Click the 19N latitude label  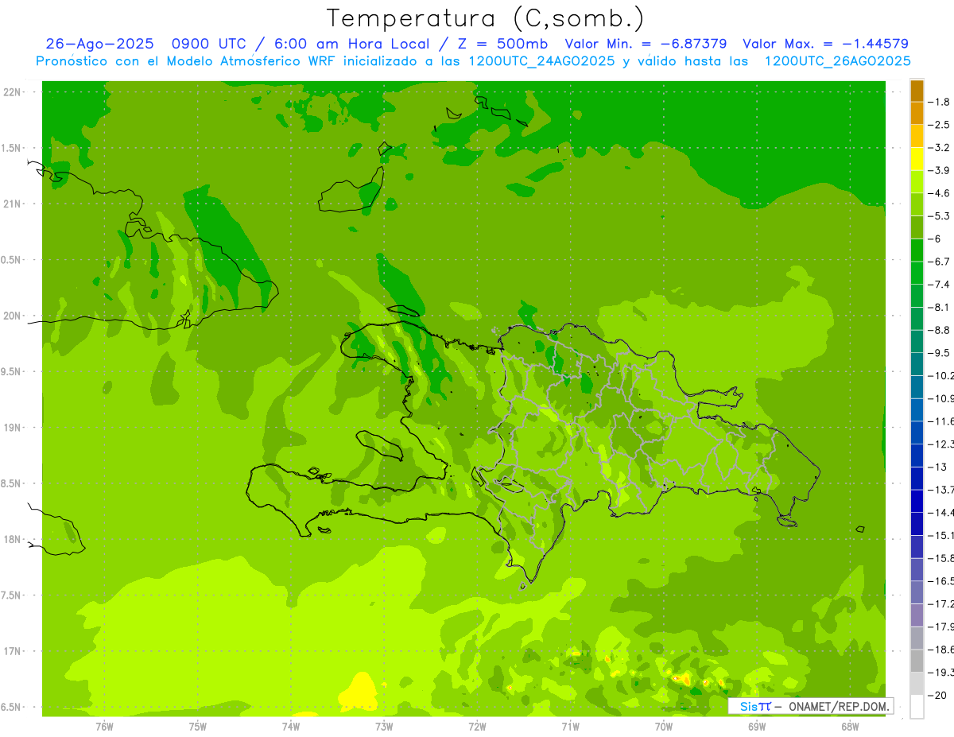click(x=12, y=428)
